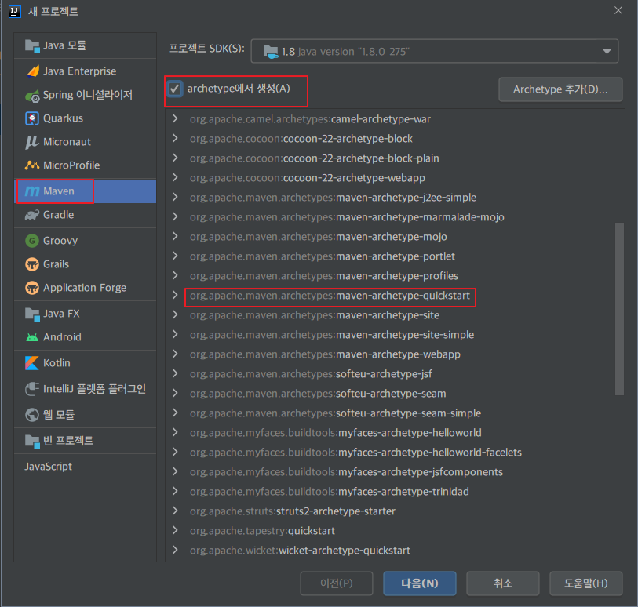This screenshot has width=638, height=607.
Task: Click the Micronaut mu icon
Action: (x=31, y=142)
